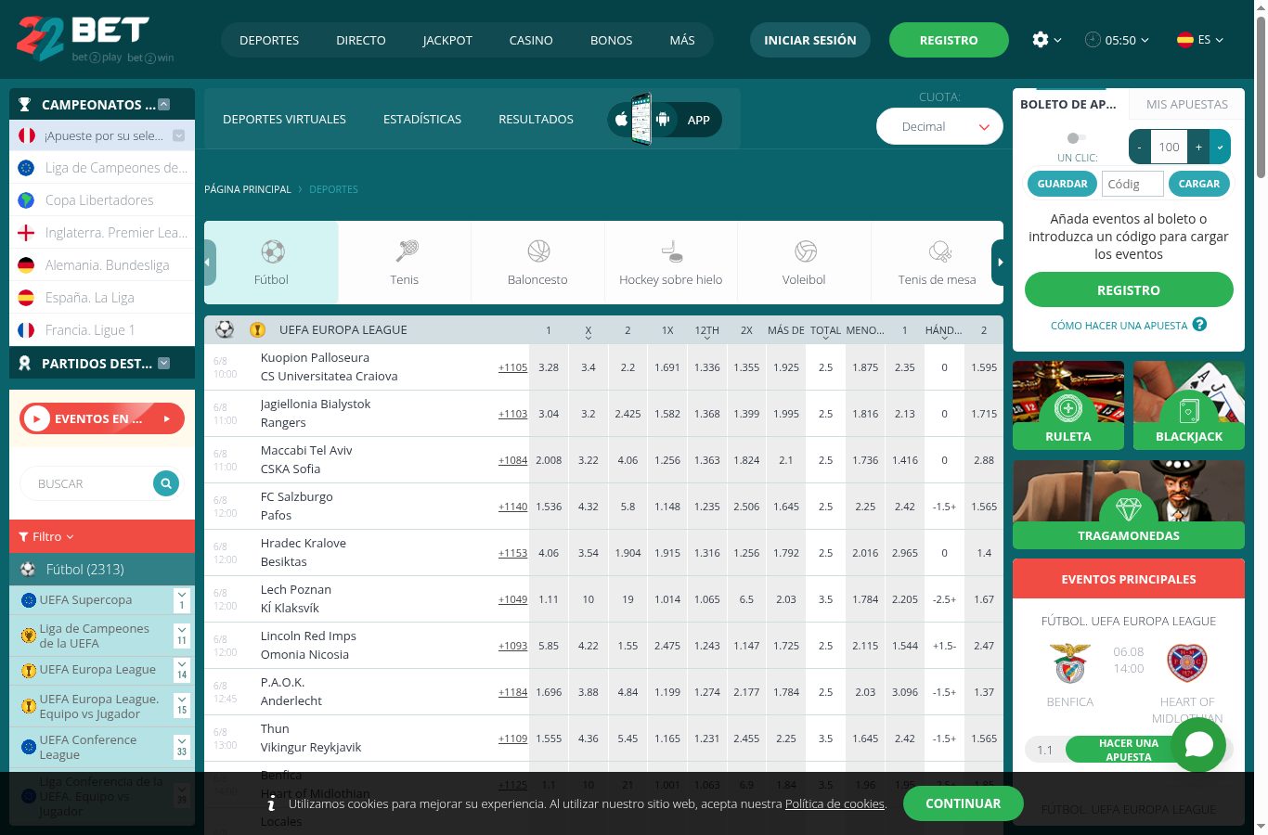Image resolution: width=1268 pixels, height=835 pixels.
Task: Click the stake amount field 100
Action: (x=1170, y=147)
